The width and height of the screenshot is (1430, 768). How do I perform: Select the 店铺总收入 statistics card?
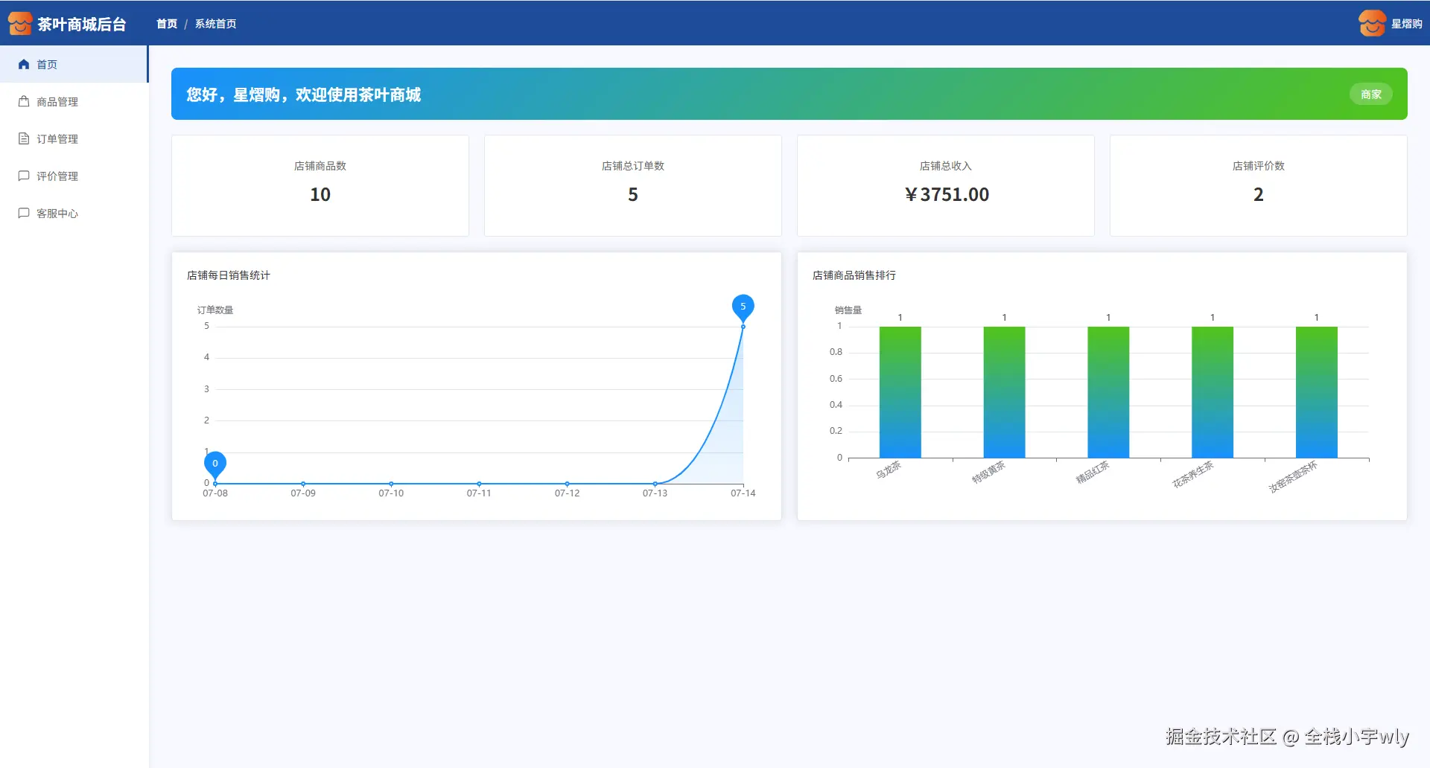[x=945, y=185]
